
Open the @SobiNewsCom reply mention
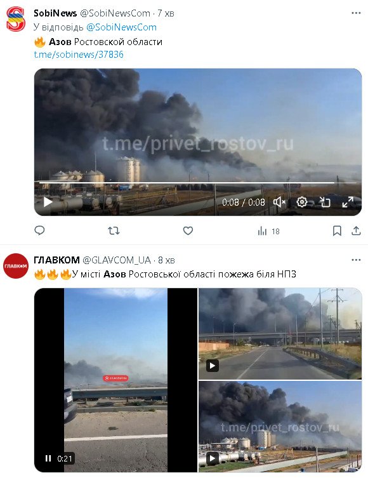121,27
